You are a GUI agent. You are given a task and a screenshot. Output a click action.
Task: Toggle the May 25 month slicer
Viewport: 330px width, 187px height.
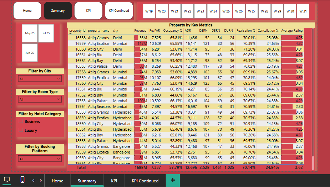(x=30, y=33)
